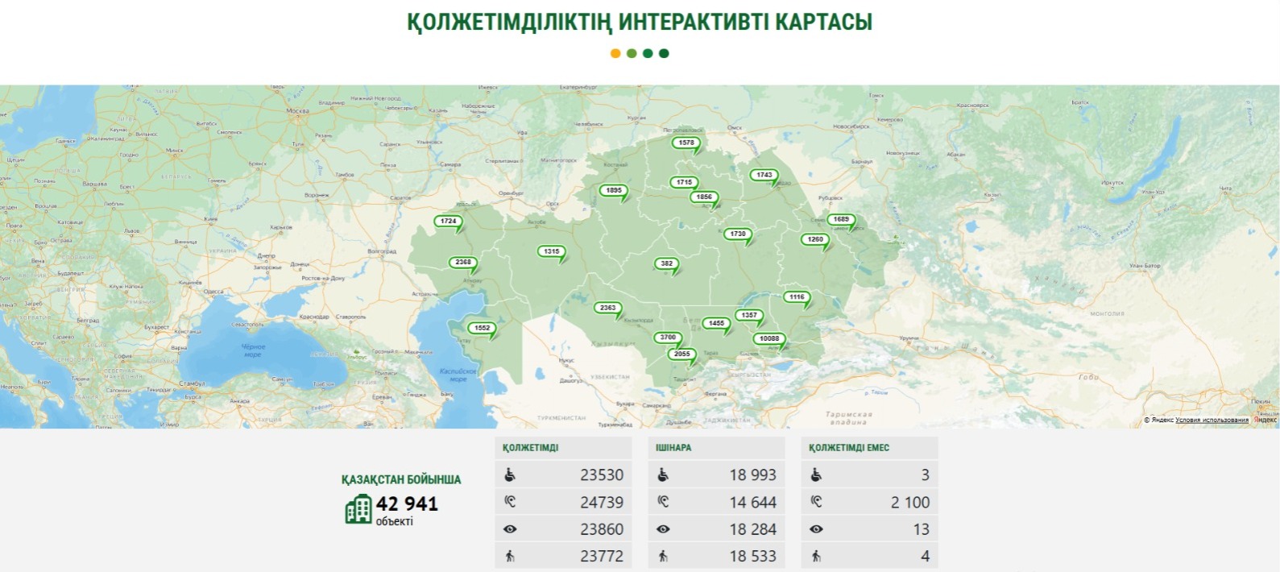Open the 1315 marker near Aktobe
The height and width of the screenshot is (572, 1280).
point(552,252)
